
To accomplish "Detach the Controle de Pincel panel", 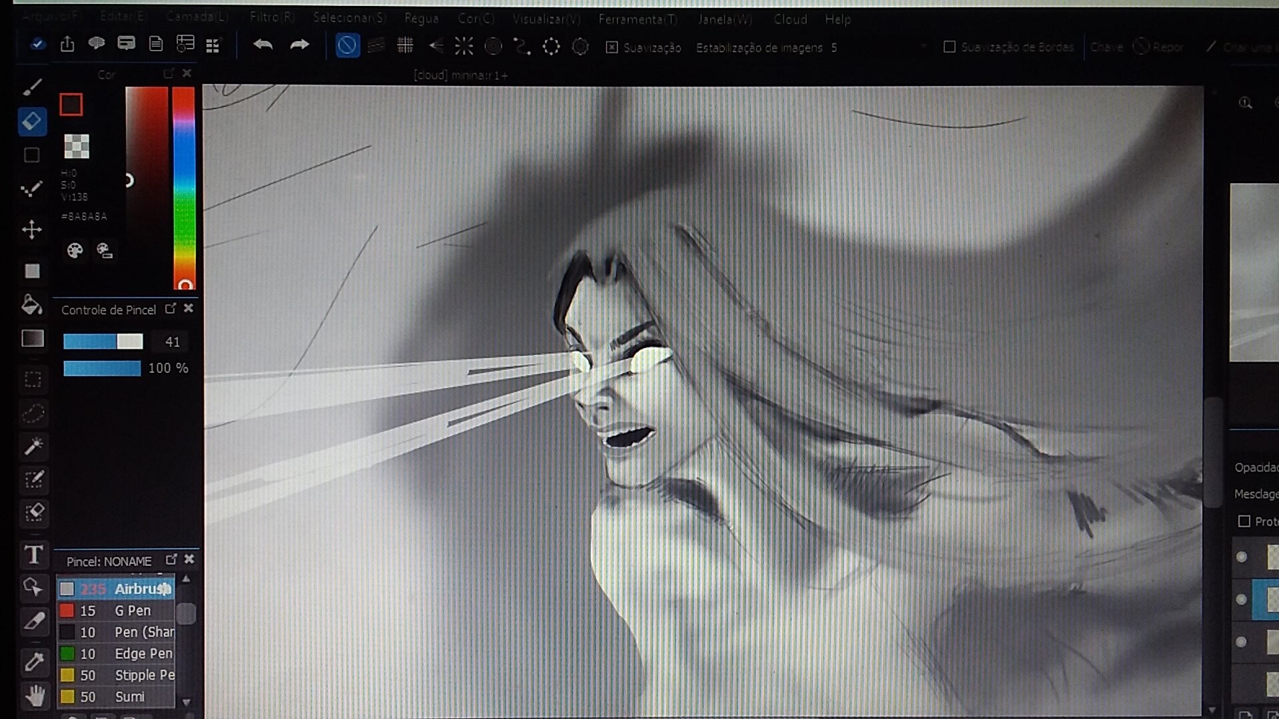I will 171,308.
